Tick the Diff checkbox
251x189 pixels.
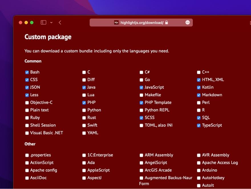click(84, 80)
